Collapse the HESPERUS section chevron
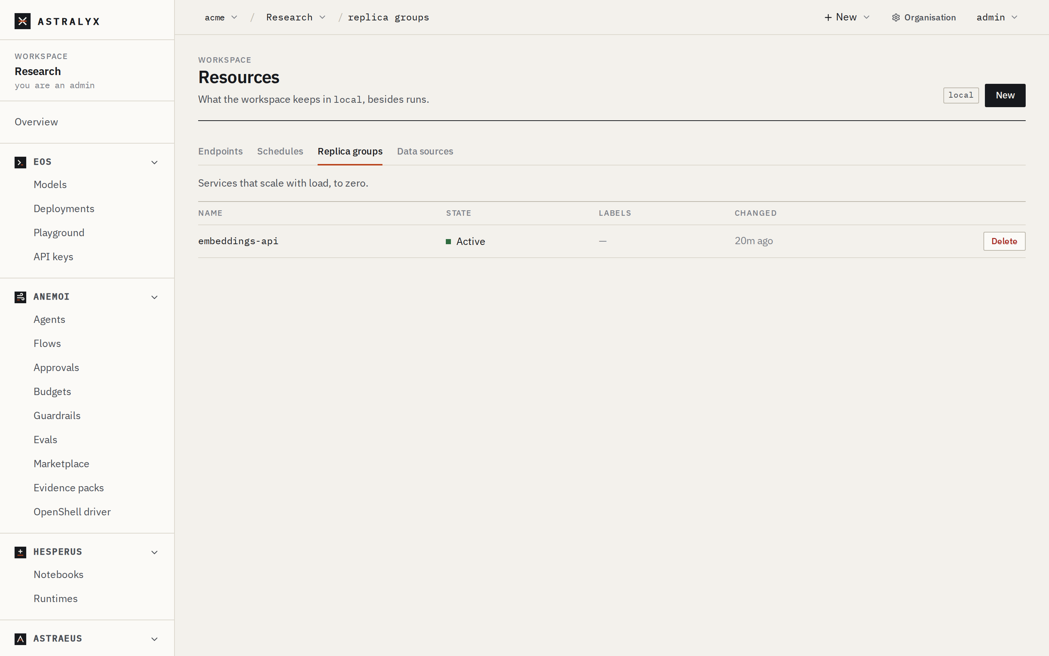This screenshot has width=1049, height=656. (154, 552)
